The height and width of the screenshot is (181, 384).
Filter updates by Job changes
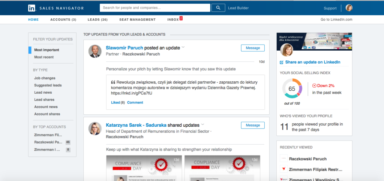click(45, 78)
